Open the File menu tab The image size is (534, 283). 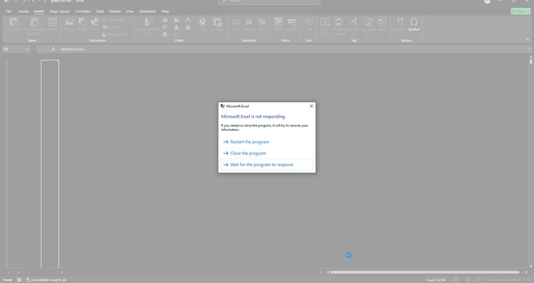[9, 11]
